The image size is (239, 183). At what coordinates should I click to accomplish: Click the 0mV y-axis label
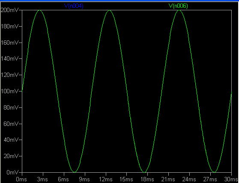(x=12, y=172)
